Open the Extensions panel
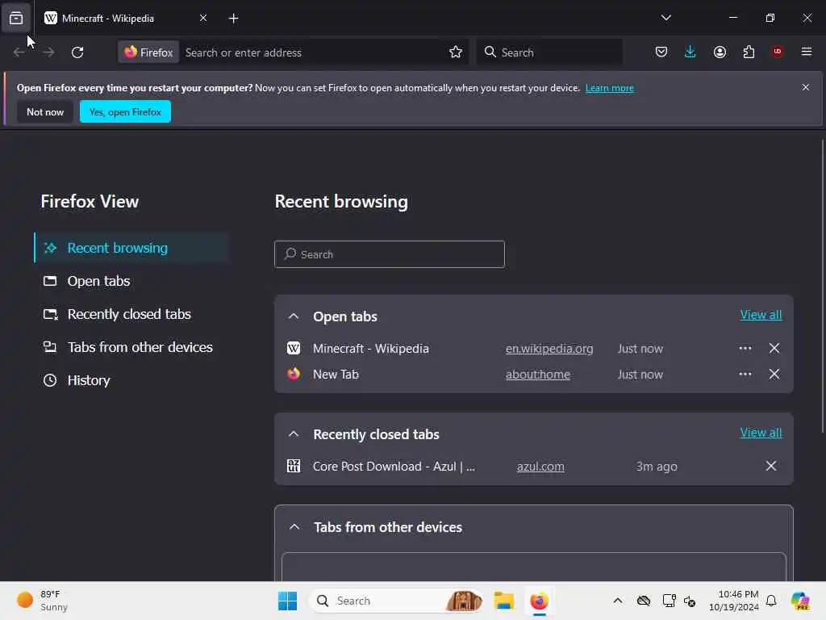The width and height of the screenshot is (826, 620). (749, 52)
